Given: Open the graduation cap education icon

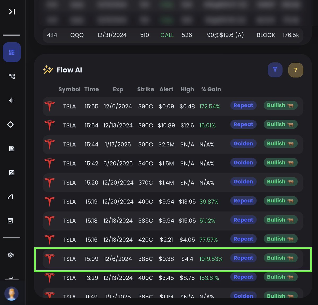Looking at the screenshot, I should [11, 255].
